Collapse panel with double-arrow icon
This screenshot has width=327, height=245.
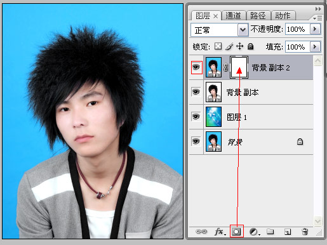point(318,9)
